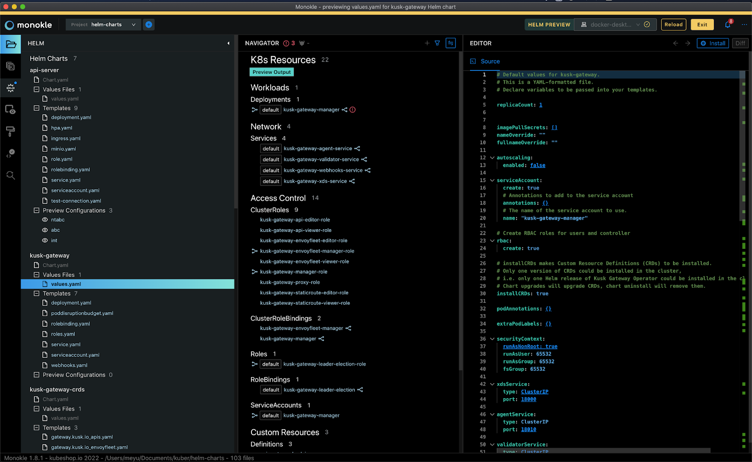Open api-server ingress.yaml template
Image resolution: width=752 pixels, height=462 pixels.
(66, 139)
